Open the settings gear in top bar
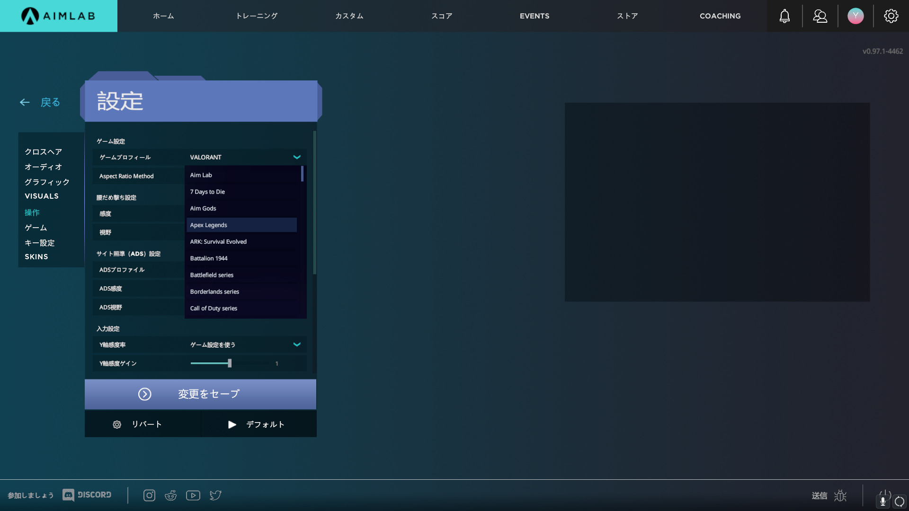909x511 pixels. click(891, 16)
